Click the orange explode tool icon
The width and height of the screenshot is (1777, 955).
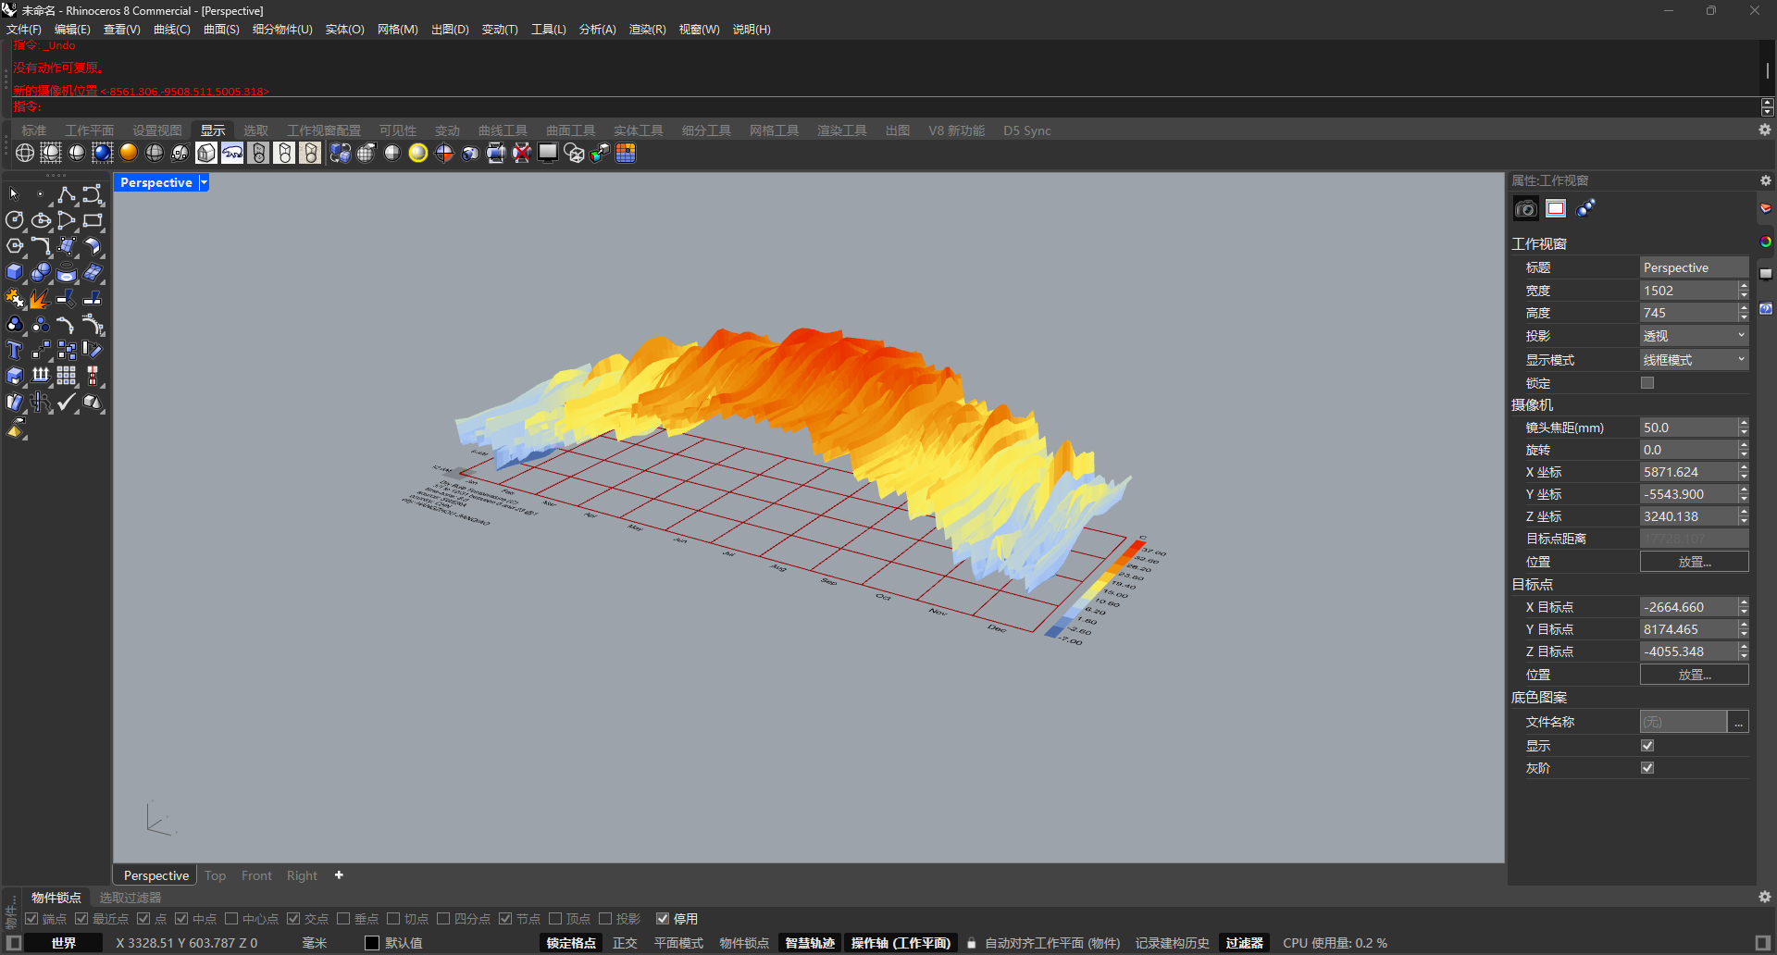(x=40, y=298)
